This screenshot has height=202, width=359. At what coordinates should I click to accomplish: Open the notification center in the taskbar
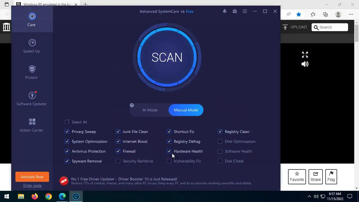click(350, 196)
